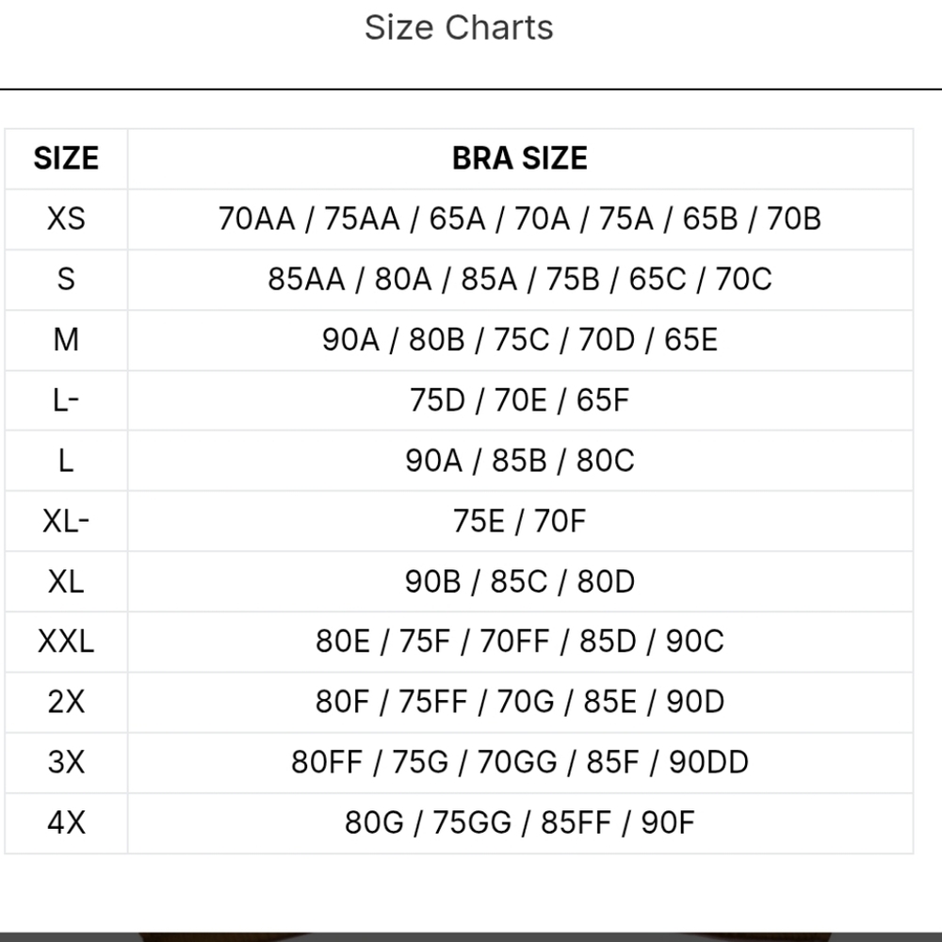Select the 75E / 70F cell
This screenshot has height=942, width=942.
click(x=520, y=521)
